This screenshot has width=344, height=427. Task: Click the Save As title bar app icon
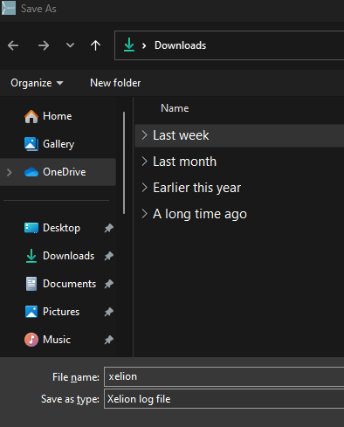pyautogui.click(x=9, y=8)
